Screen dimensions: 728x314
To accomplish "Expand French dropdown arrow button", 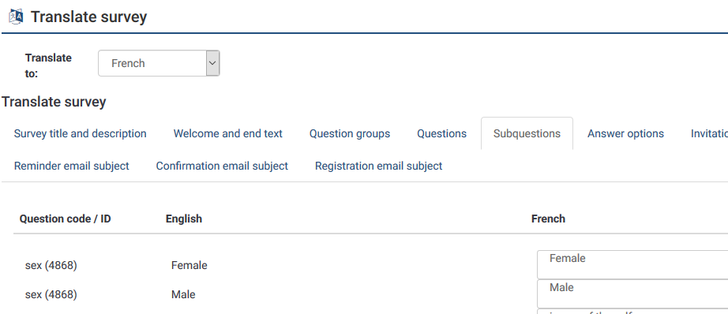I will pyautogui.click(x=212, y=63).
